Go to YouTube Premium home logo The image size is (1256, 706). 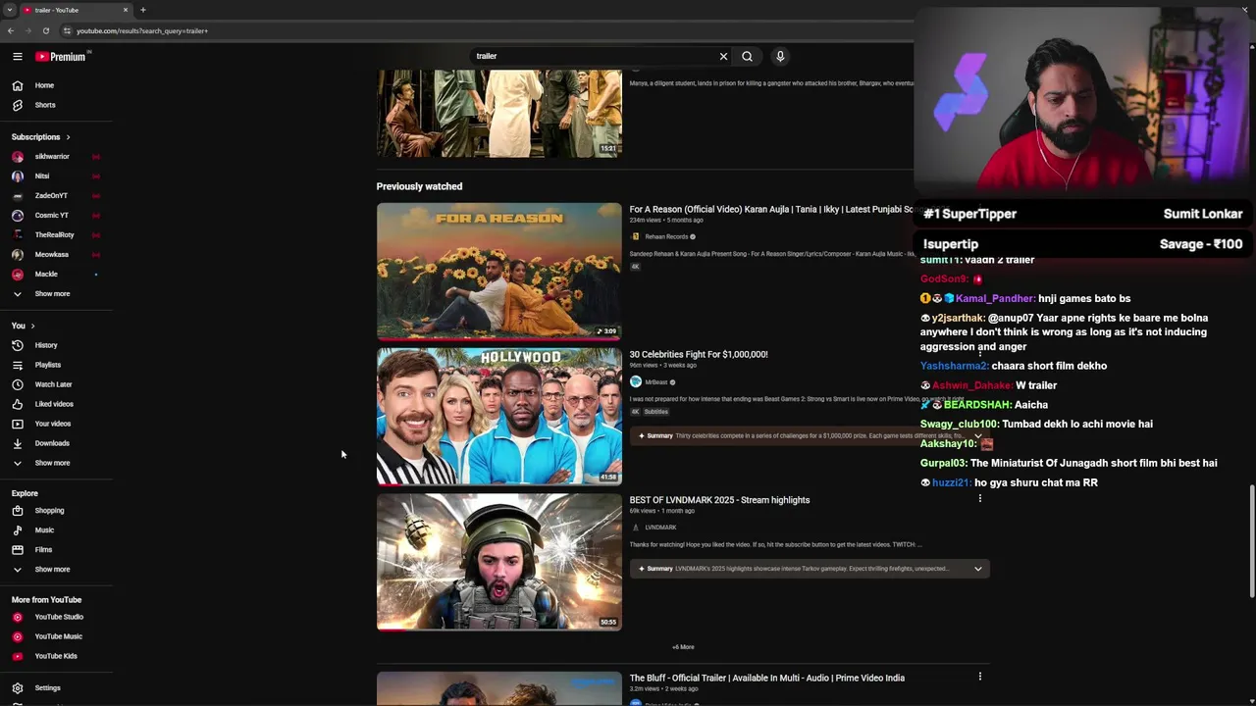(61, 57)
